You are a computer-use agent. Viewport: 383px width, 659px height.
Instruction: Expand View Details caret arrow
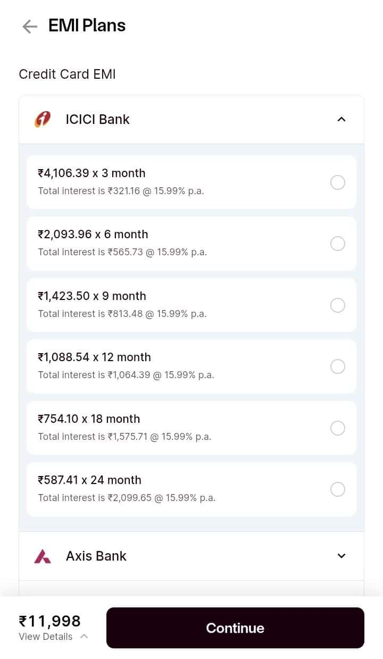coord(84,636)
